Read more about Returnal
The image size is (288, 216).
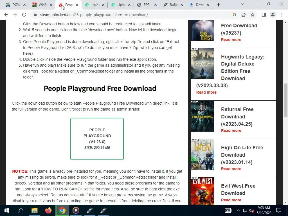pos(231,130)
